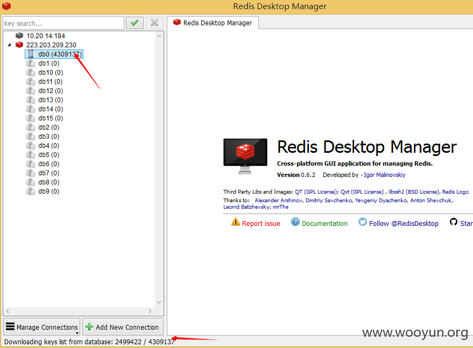Click the red Redis icon for 223.203.209.230
Viewport: 473px width, 348px height.
click(x=19, y=45)
